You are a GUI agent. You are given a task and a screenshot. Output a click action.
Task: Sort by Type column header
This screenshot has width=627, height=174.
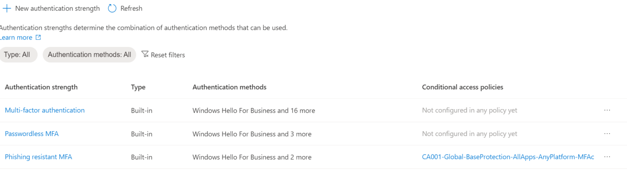pyautogui.click(x=138, y=87)
